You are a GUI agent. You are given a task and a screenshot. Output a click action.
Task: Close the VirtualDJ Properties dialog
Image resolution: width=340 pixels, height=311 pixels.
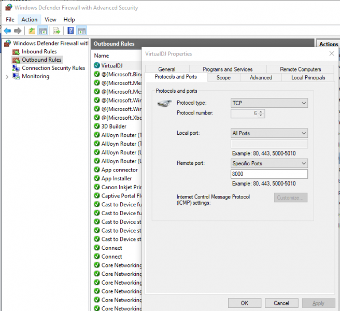(x=332, y=53)
